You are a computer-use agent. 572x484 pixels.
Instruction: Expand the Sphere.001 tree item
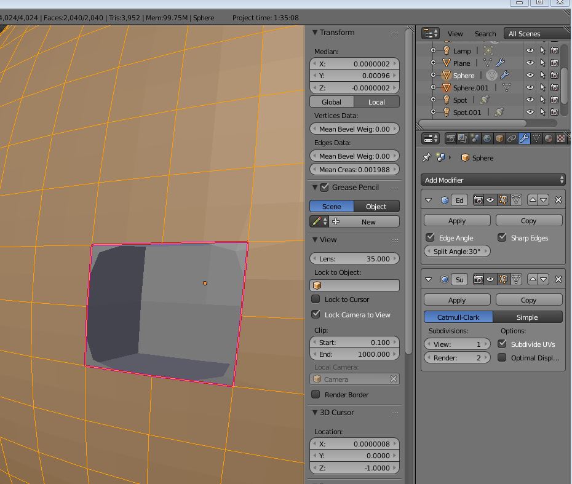(433, 87)
